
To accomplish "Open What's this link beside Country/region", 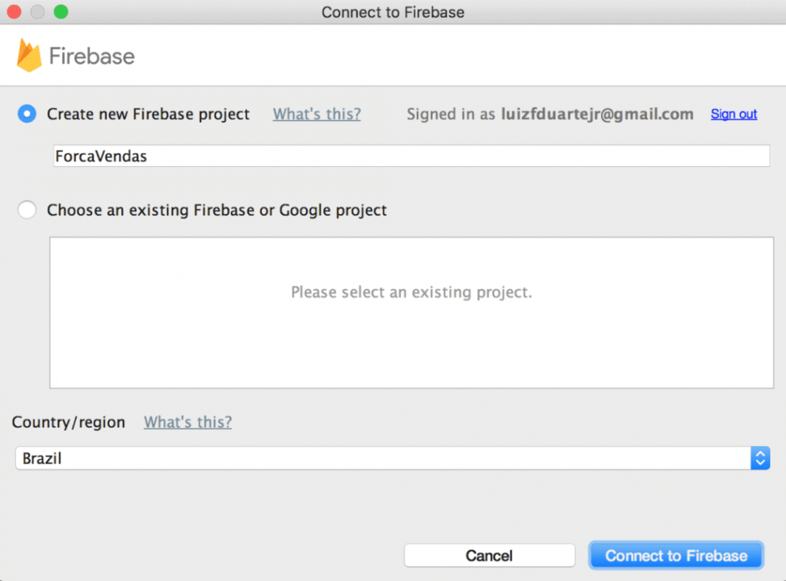I will click(188, 422).
